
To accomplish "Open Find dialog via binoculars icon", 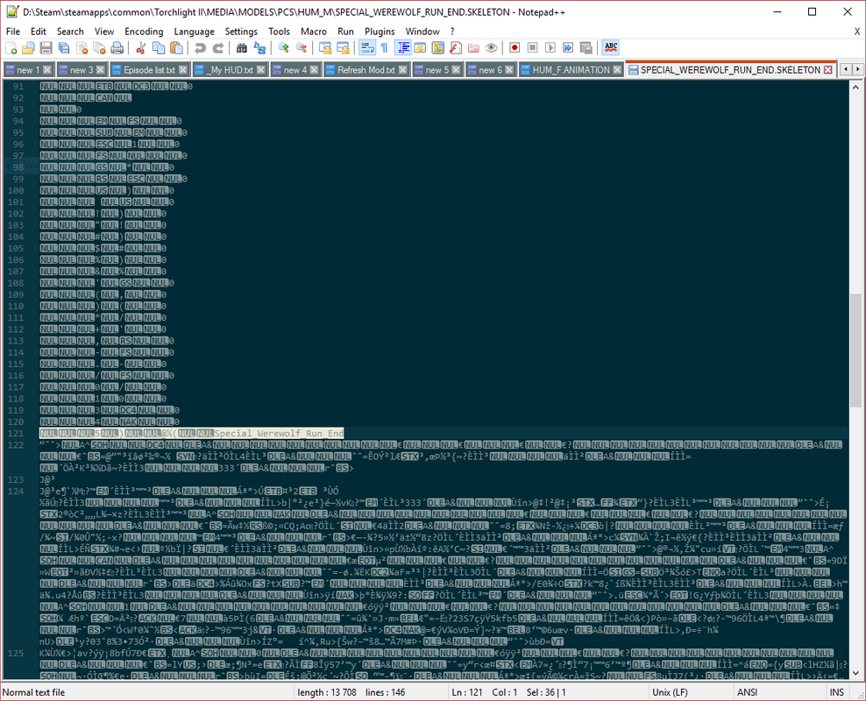I will (241, 48).
